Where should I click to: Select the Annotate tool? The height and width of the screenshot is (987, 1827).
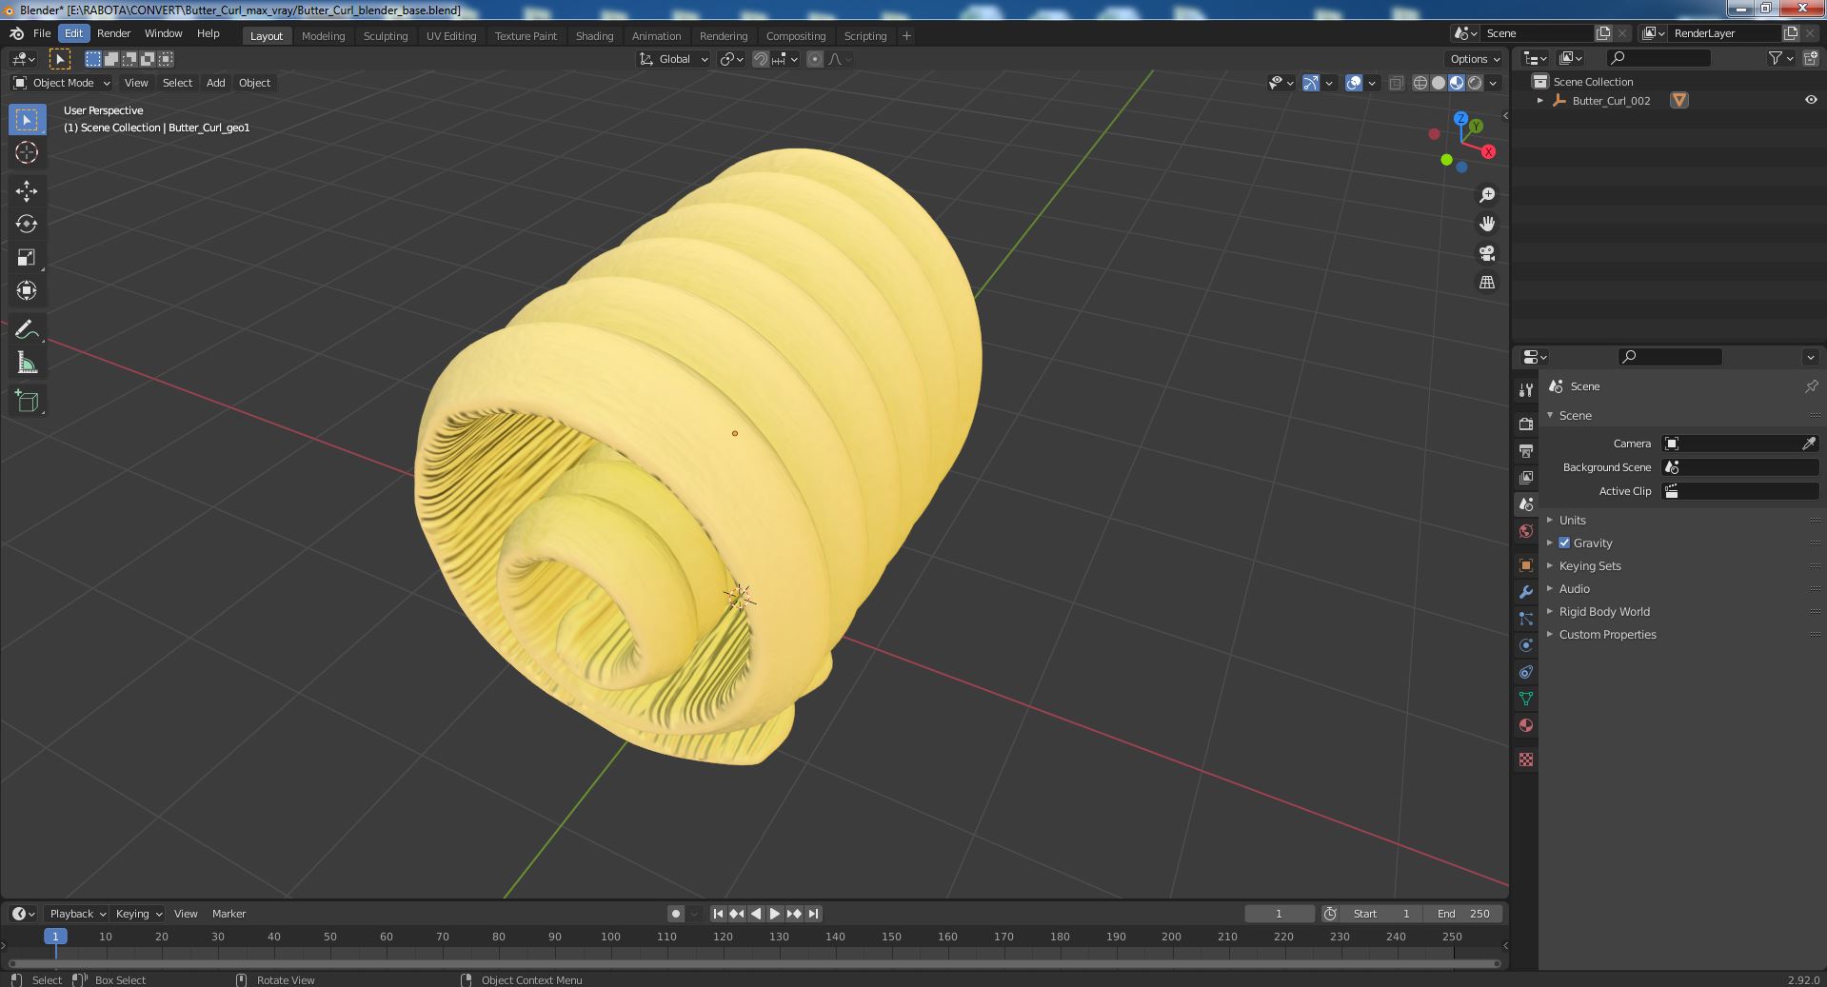coord(27,329)
